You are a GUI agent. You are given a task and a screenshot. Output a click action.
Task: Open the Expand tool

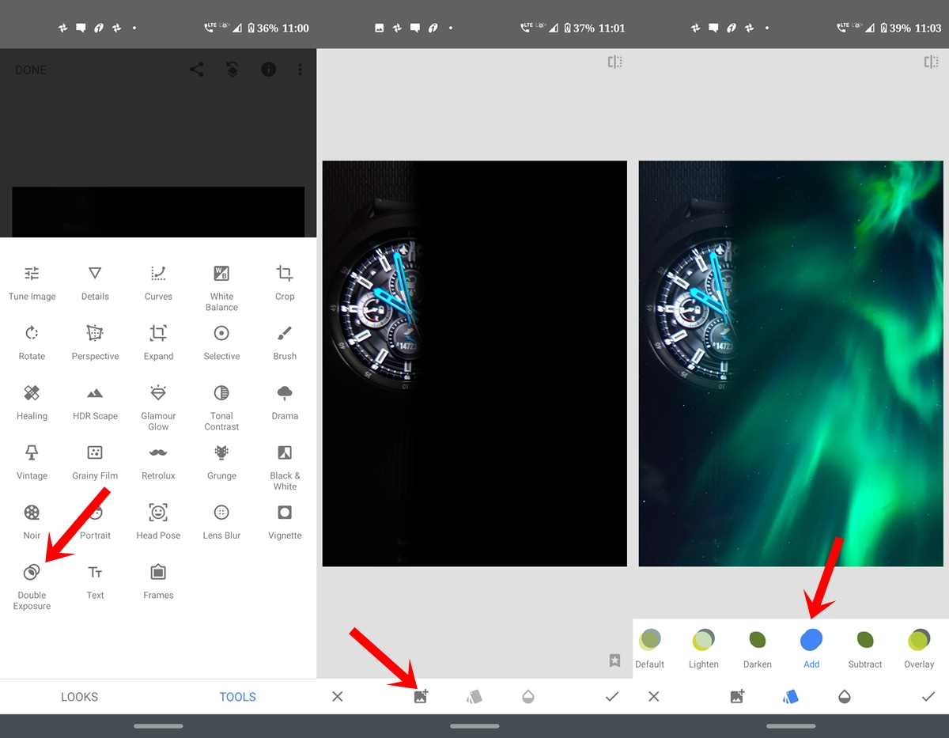158,343
